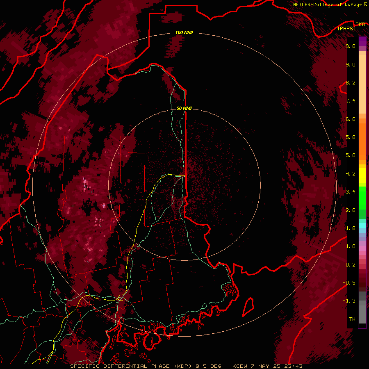Click the cyan color bar segment near 1.8
This screenshot has height=369, width=369.
[362, 225]
